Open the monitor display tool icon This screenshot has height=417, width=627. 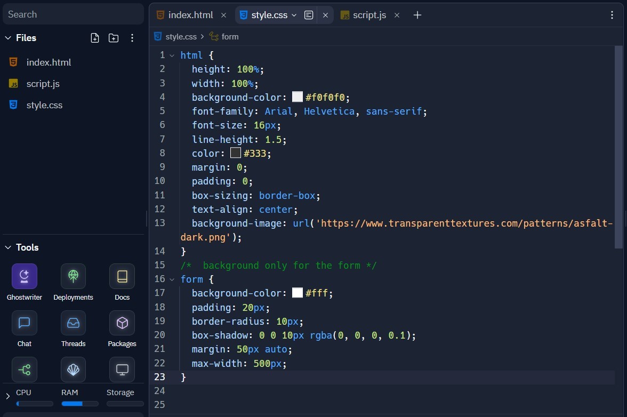[122, 370]
